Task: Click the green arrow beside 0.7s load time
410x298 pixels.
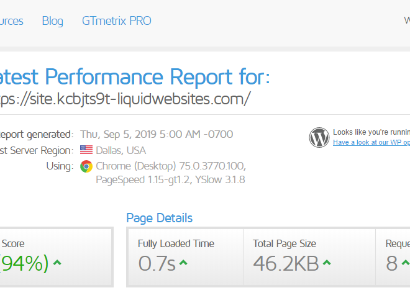Action: [183, 263]
